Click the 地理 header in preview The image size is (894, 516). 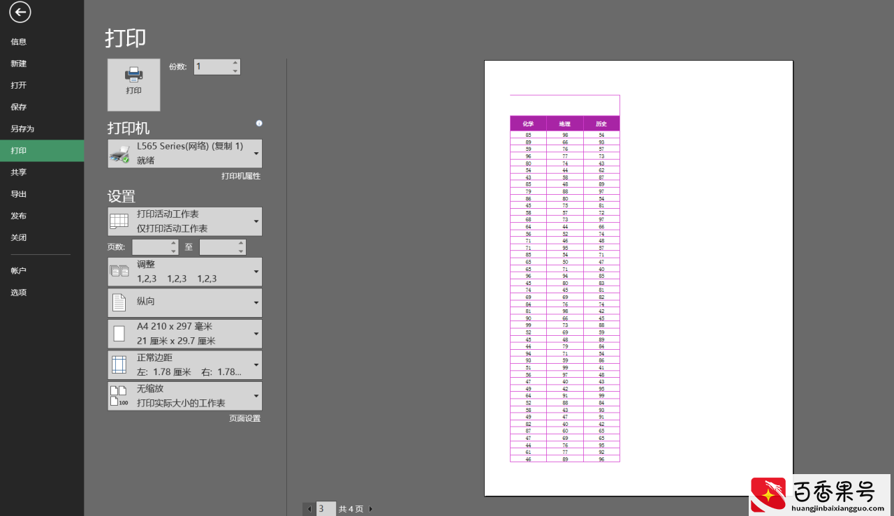point(564,124)
